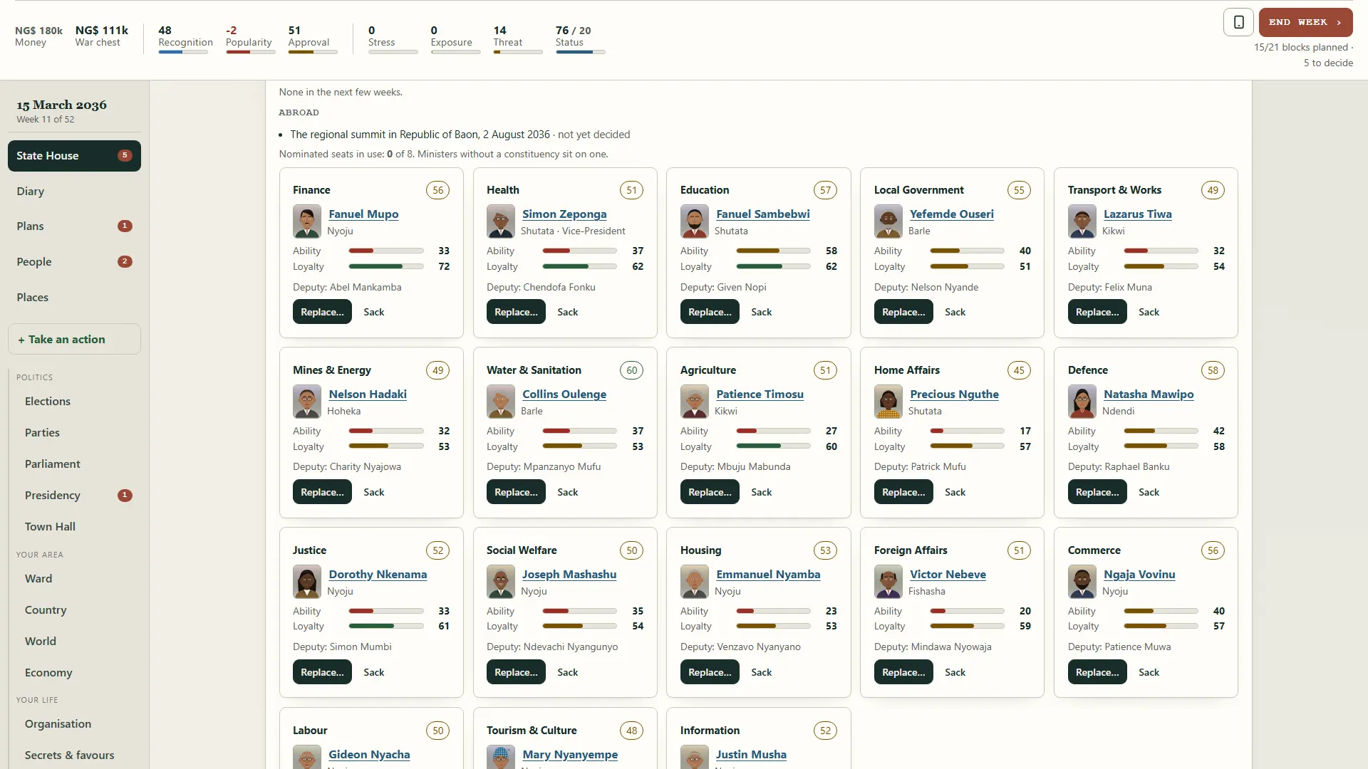This screenshot has width=1368, height=769.
Task: Click Lazarus Tiwa's avatar in Transport & Works
Action: pos(1082,221)
